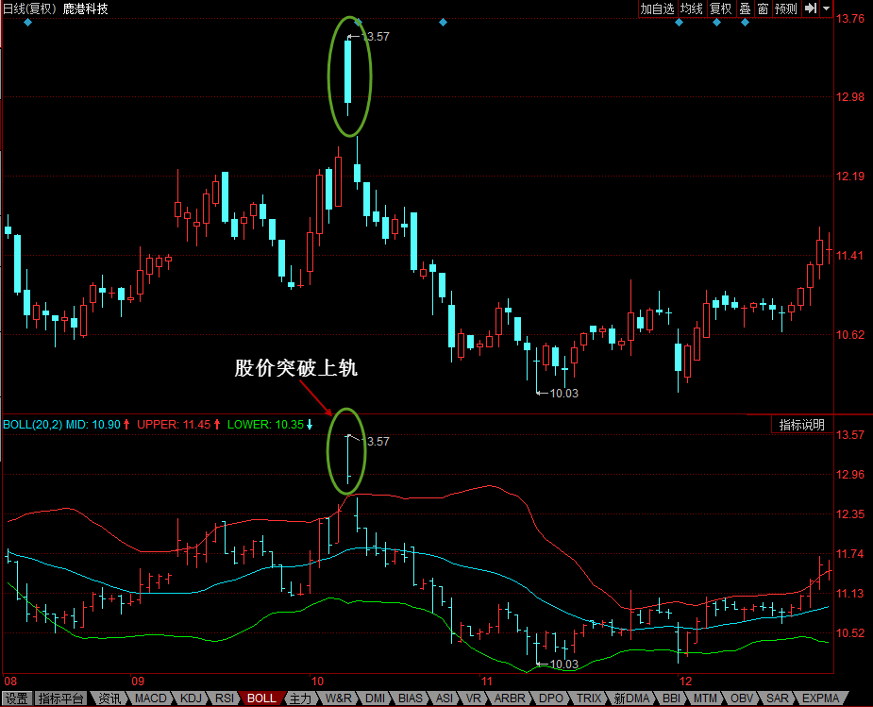Open the top-right toolbar dropdown arrow
Screen dimensions: 873x707
[826, 8]
